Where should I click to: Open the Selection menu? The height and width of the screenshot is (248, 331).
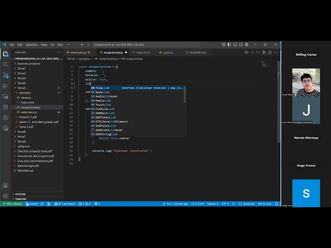(32, 45)
